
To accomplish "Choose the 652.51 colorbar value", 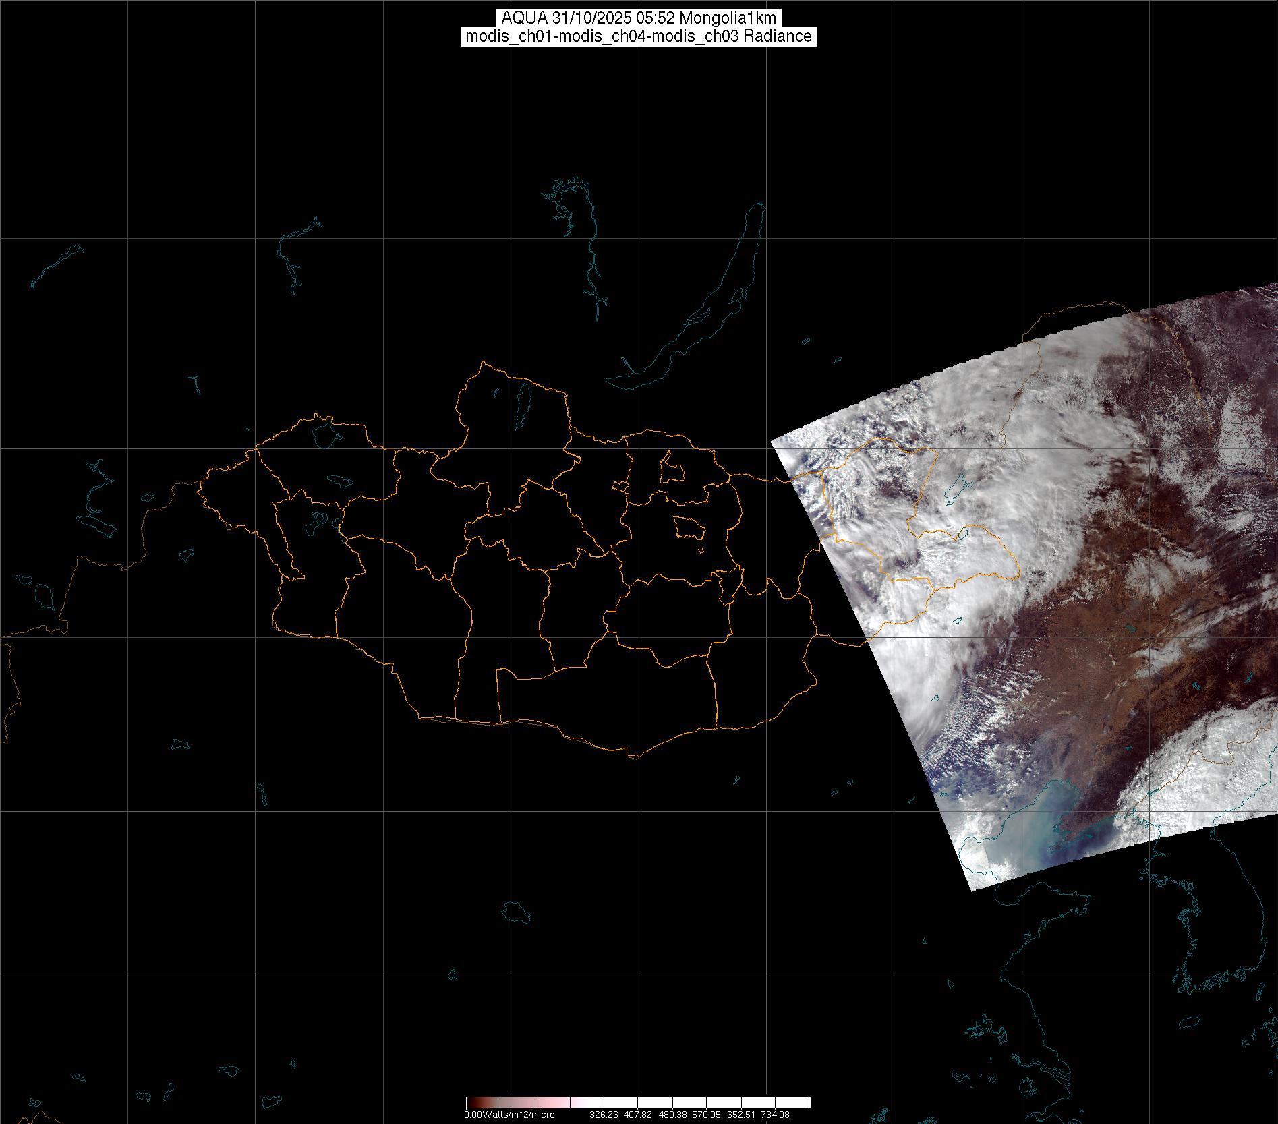I will [741, 1115].
